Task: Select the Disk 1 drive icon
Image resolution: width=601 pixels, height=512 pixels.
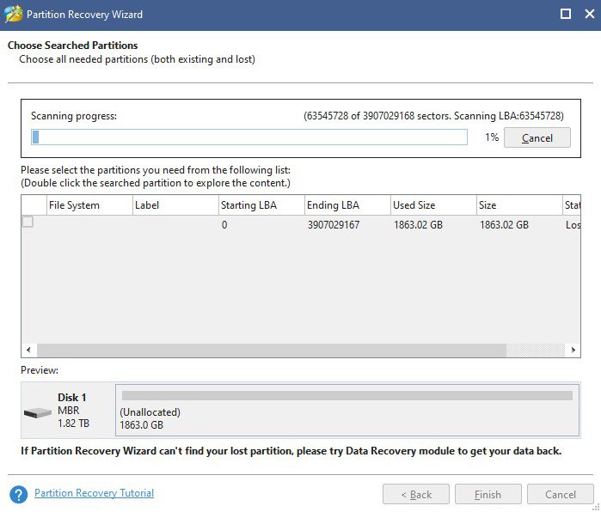Action: [x=38, y=412]
